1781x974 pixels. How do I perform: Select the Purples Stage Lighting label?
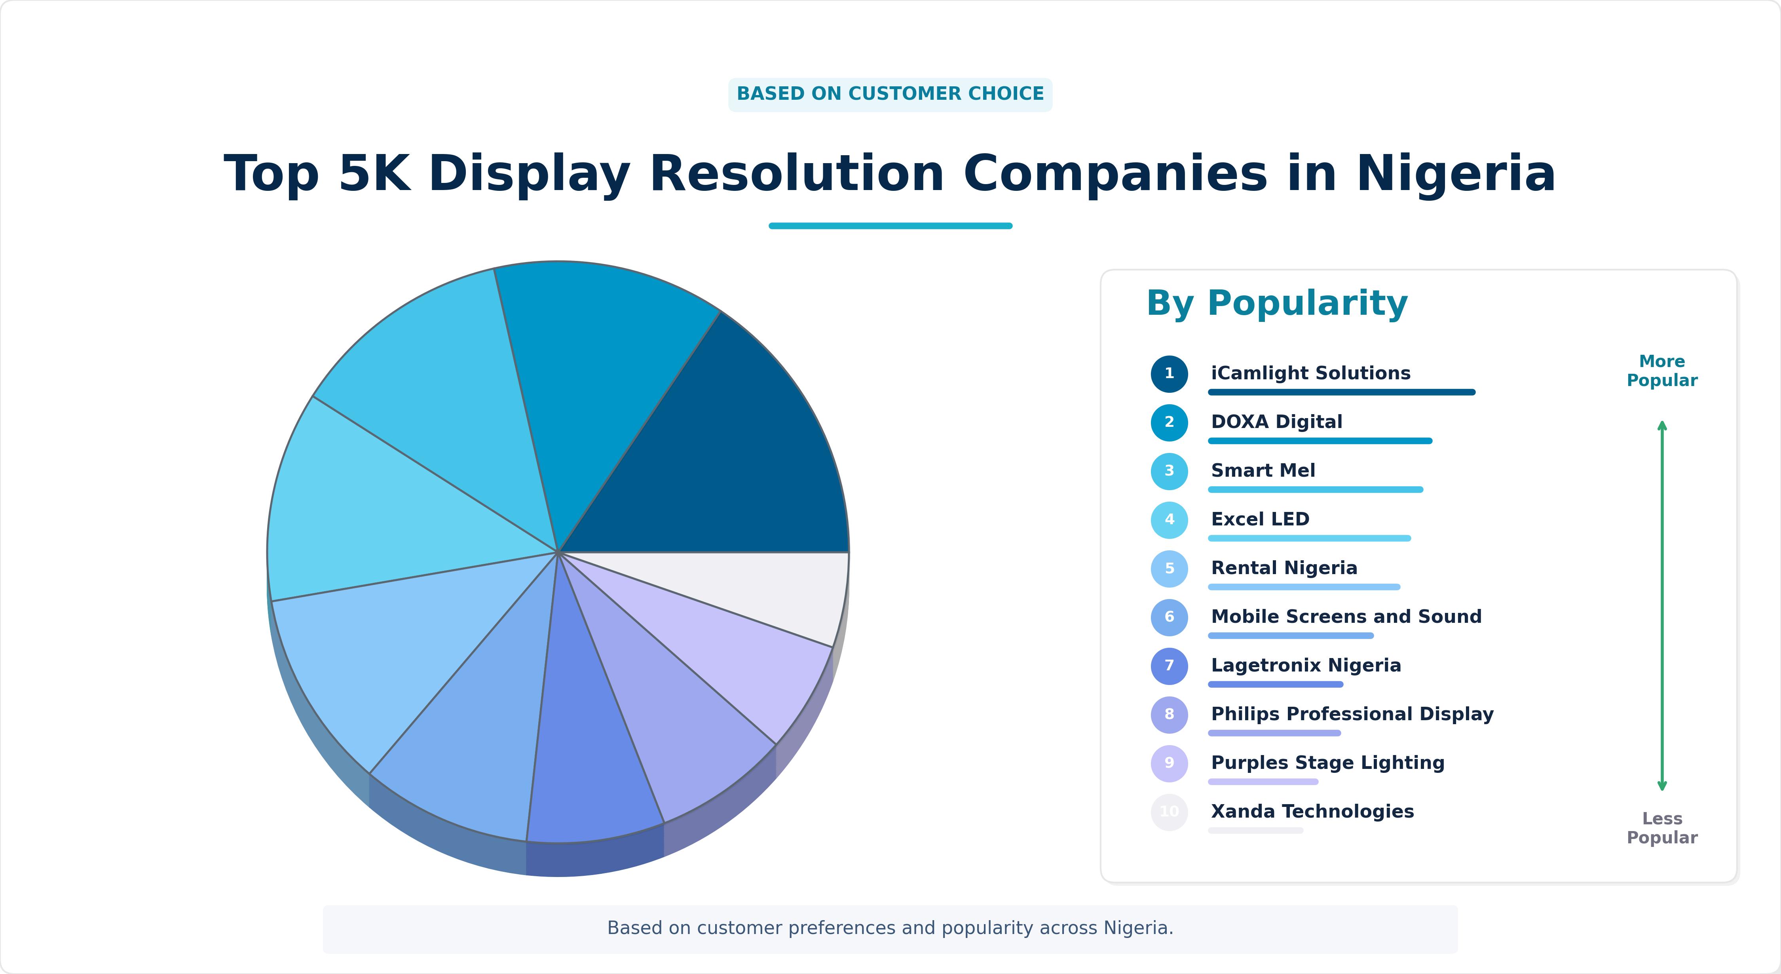click(x=1327, y=762)
